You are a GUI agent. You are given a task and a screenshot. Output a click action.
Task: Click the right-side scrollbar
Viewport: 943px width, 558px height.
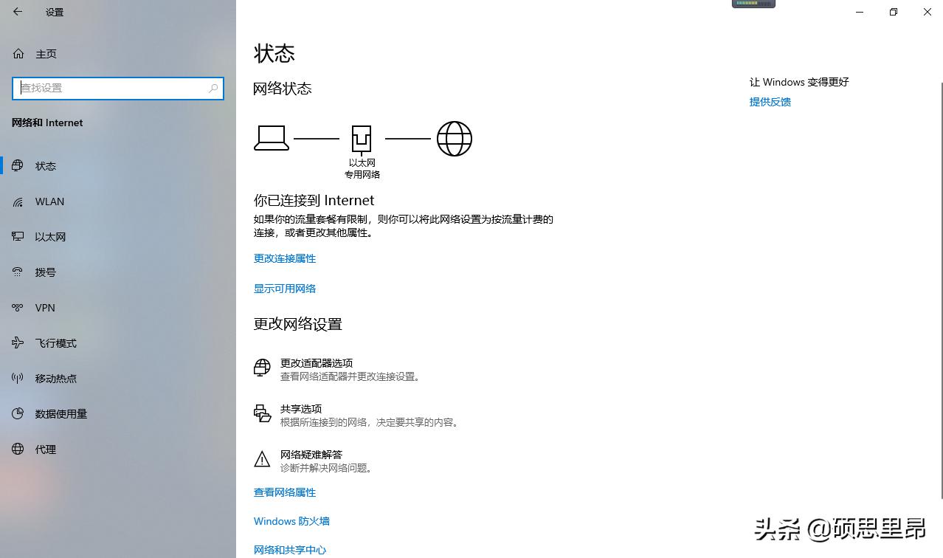939,221
